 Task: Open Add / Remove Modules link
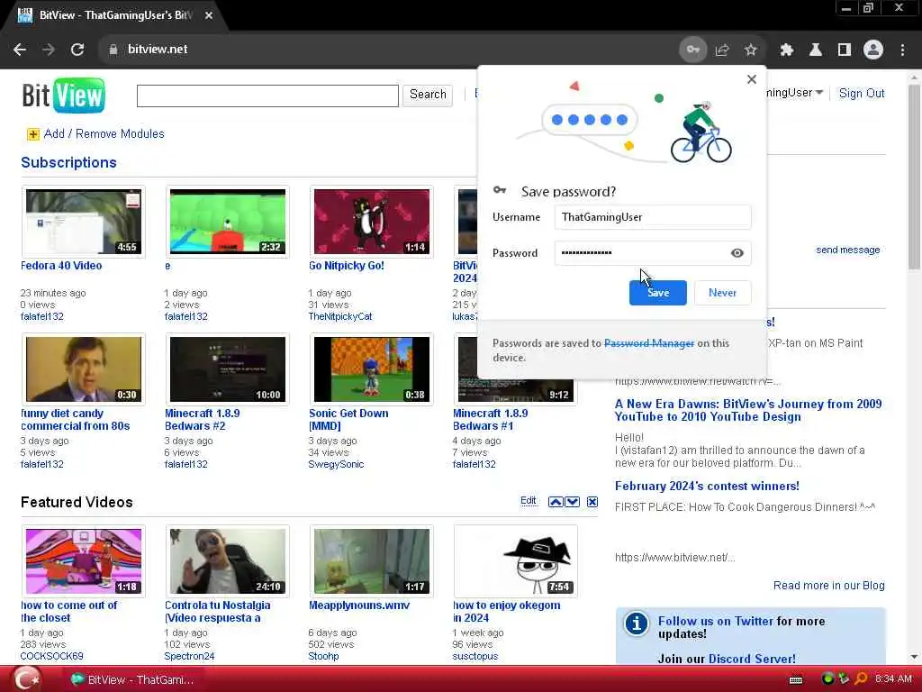point(104,134)
